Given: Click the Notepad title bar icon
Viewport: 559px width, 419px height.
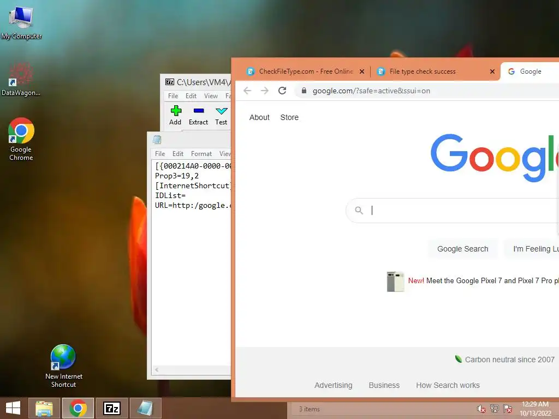Looking at the screenshot, I should [x=157, y=140].
